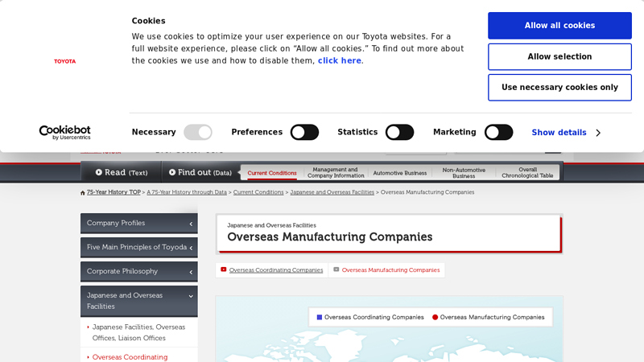Switch to Non-Automotive Business tab
This screenshot has height=362, width=644.
(464, 173)
